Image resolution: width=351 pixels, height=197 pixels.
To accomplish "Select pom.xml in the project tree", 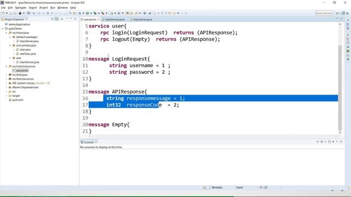I will click(18, 100).
